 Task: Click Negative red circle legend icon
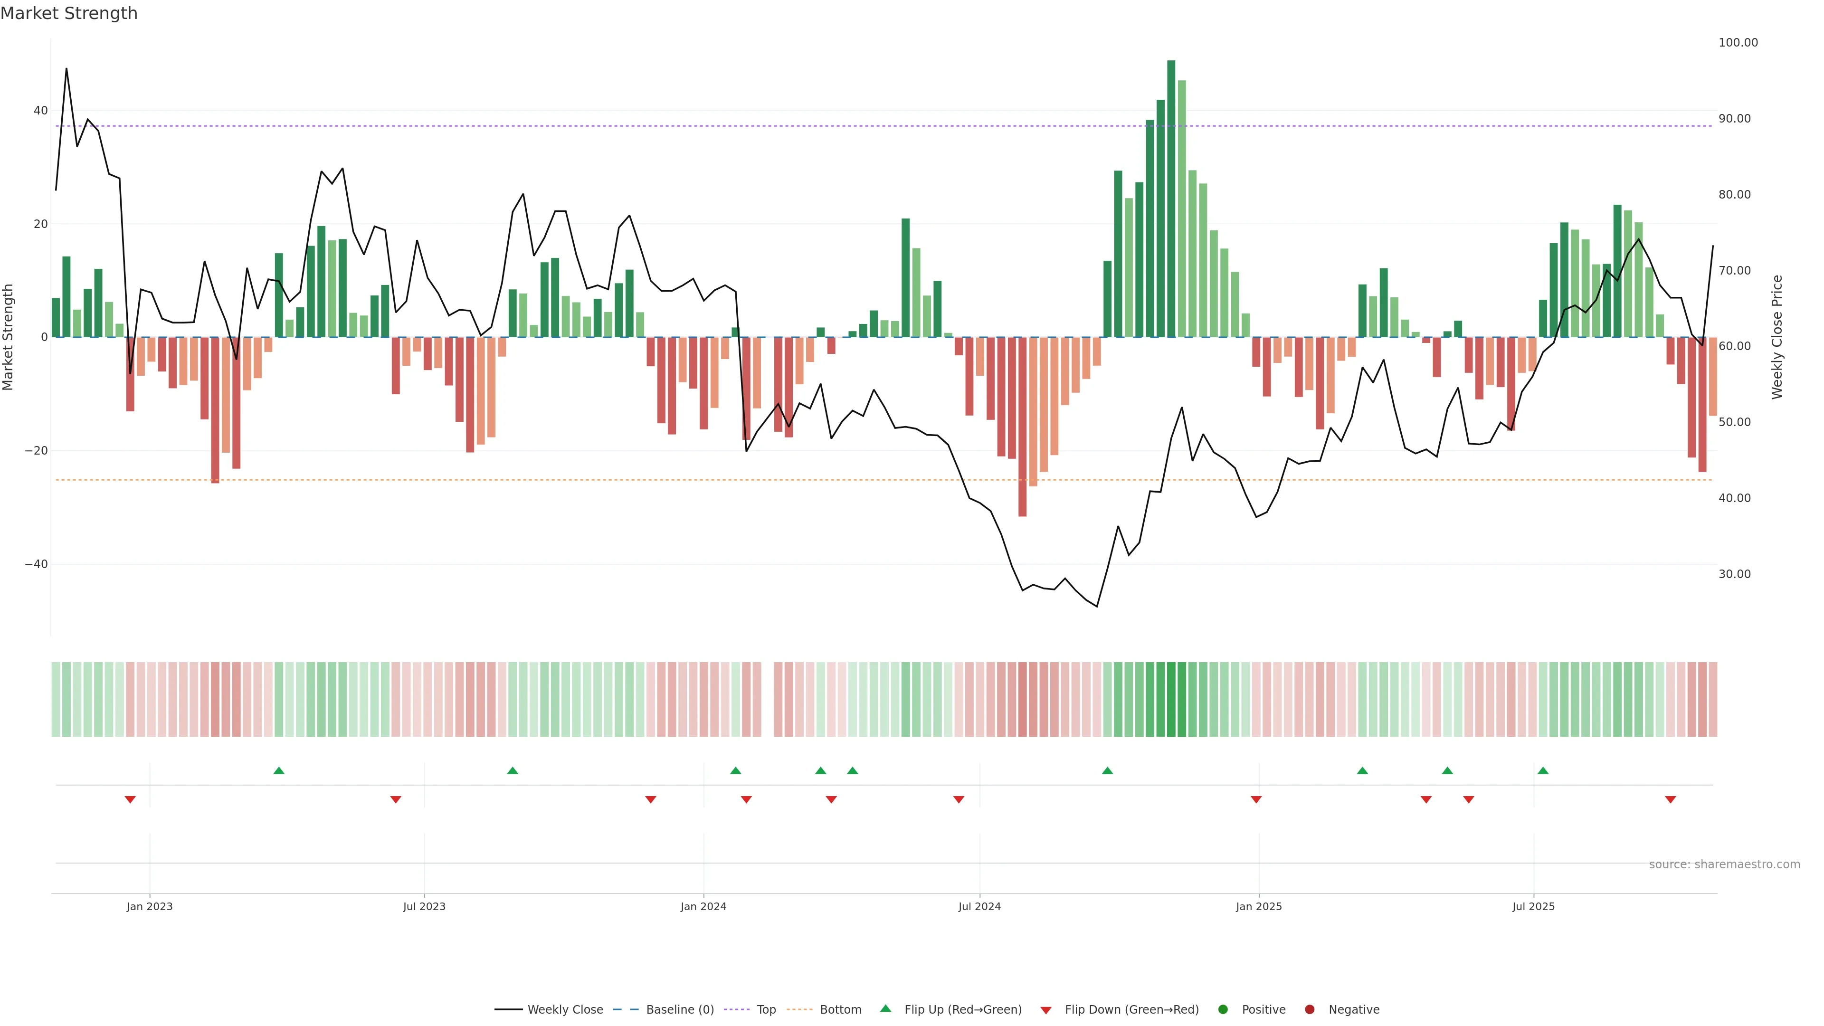(x=1309, y=1010)
